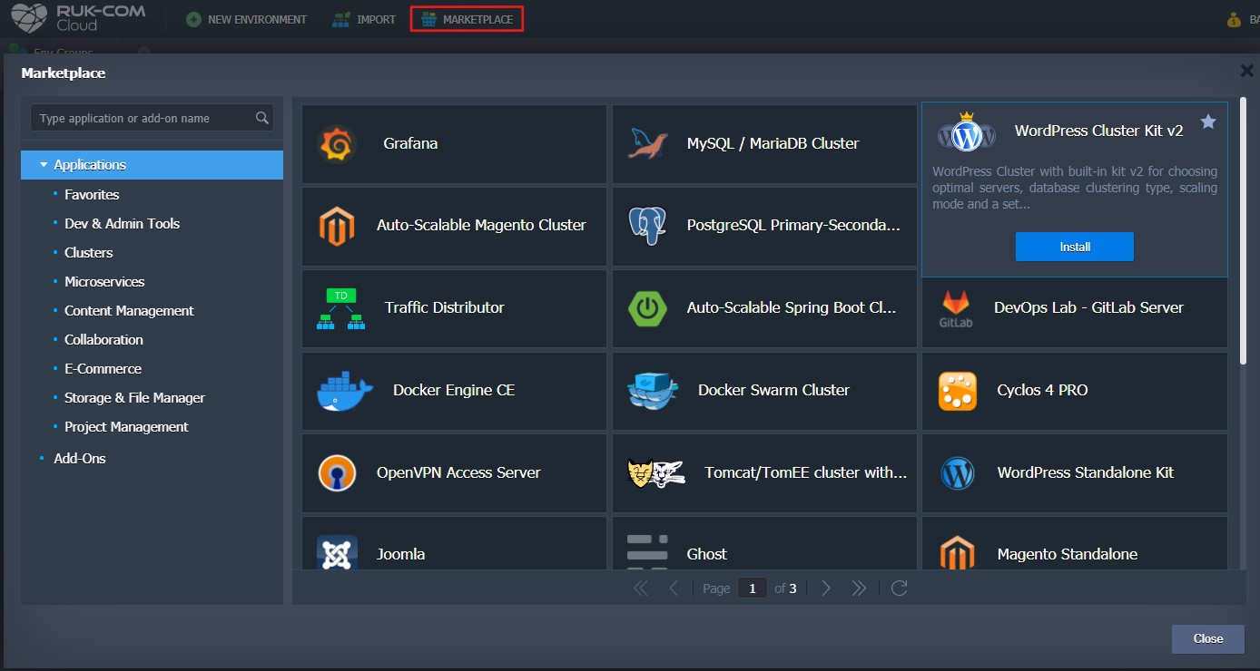Refresh the marketplace list
This screenshot has width=1260, height=671.
pos(900,588)
